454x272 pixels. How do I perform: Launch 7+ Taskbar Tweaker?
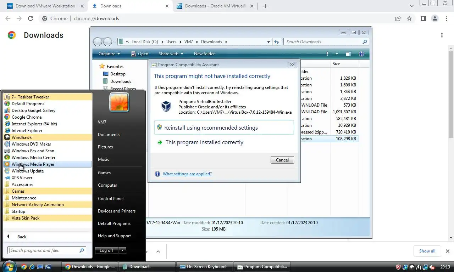(48, 97)
